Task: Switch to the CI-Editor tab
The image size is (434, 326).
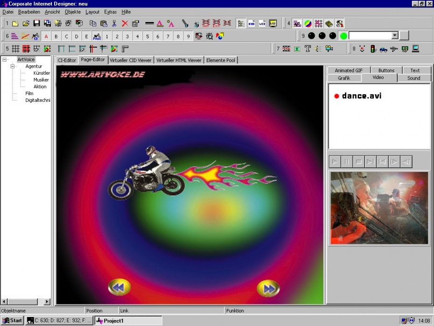Action: [67, 60]
